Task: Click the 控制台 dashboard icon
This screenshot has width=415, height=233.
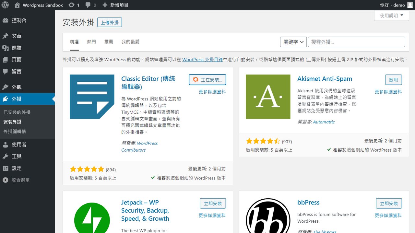Action: [x=5, y=20]
